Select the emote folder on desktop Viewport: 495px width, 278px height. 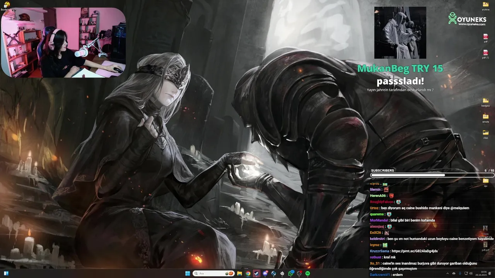486,118
